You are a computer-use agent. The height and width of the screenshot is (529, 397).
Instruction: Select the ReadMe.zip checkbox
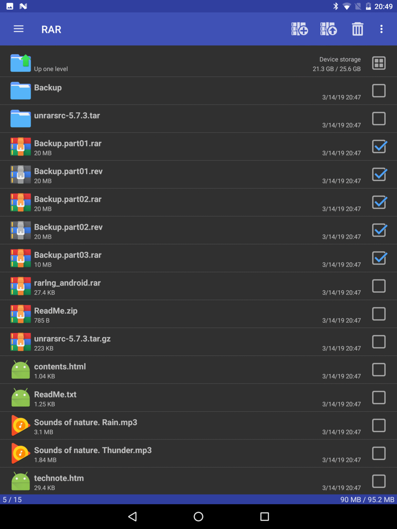tap(379, 314)
